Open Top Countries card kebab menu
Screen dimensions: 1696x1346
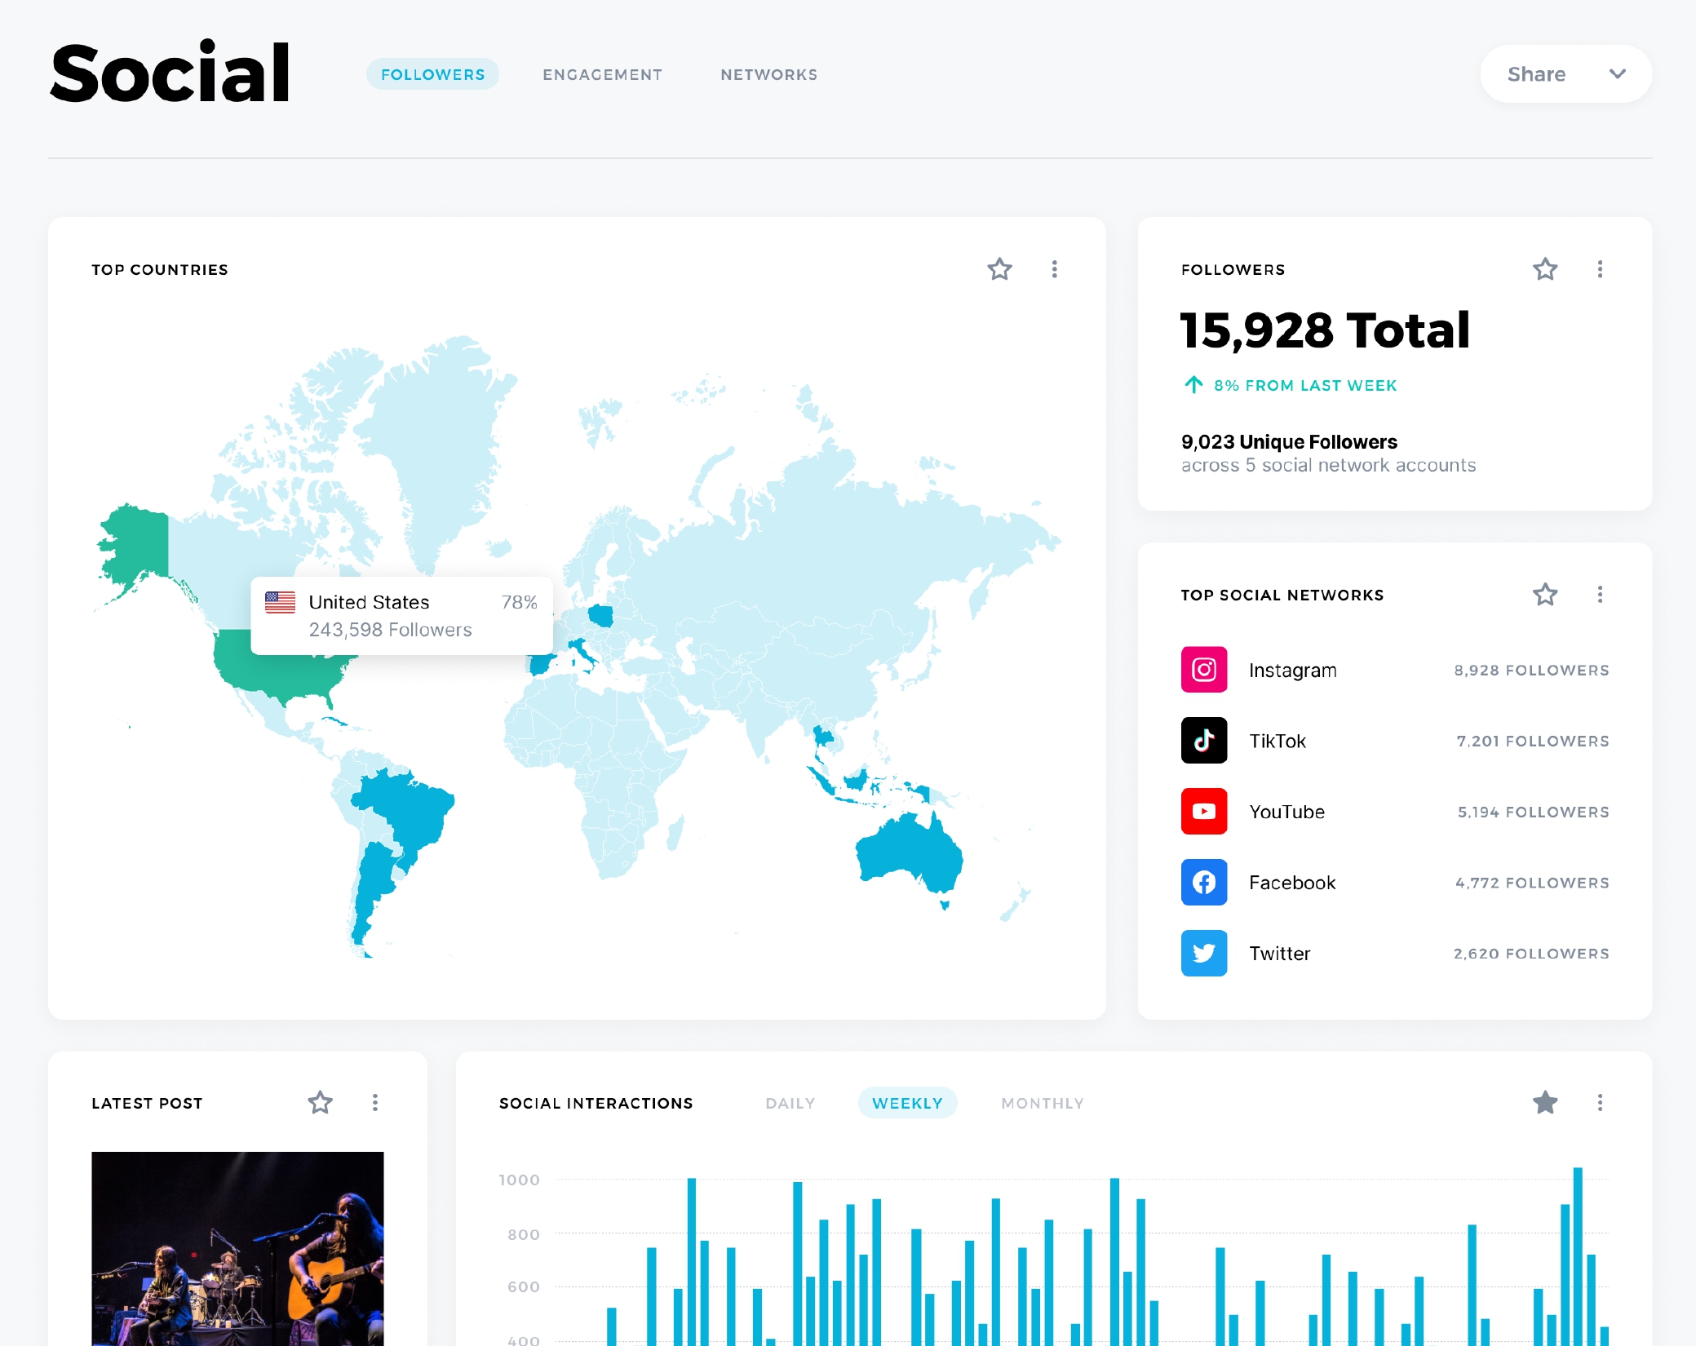tap(1054, 269)
